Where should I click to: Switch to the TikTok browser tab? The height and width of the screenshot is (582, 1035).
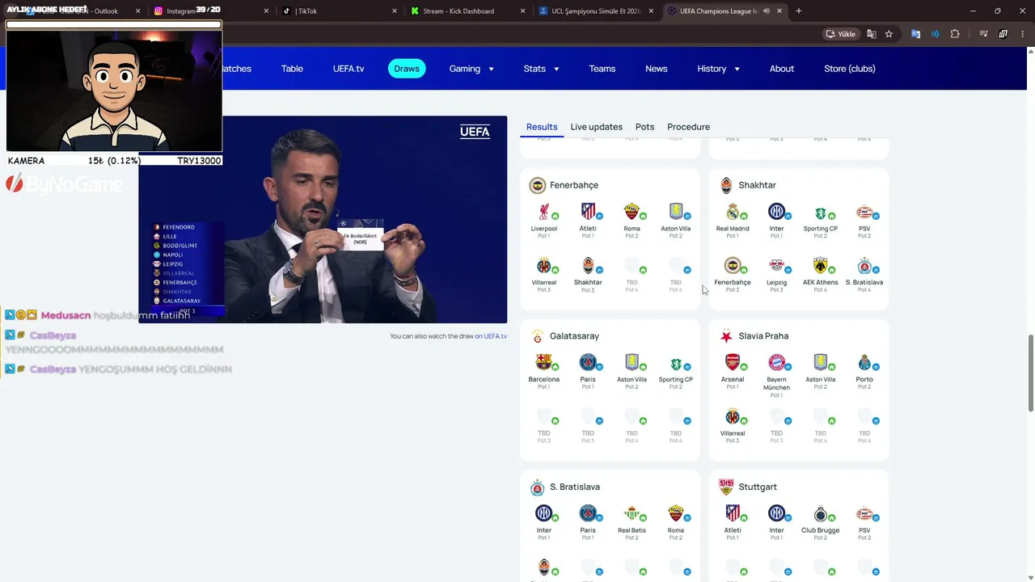click(339, 11)
